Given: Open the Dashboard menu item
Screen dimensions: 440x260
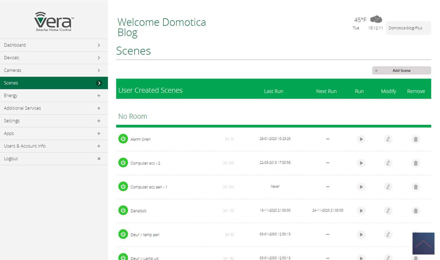Looking at the screenshot, I should point(54,45).
